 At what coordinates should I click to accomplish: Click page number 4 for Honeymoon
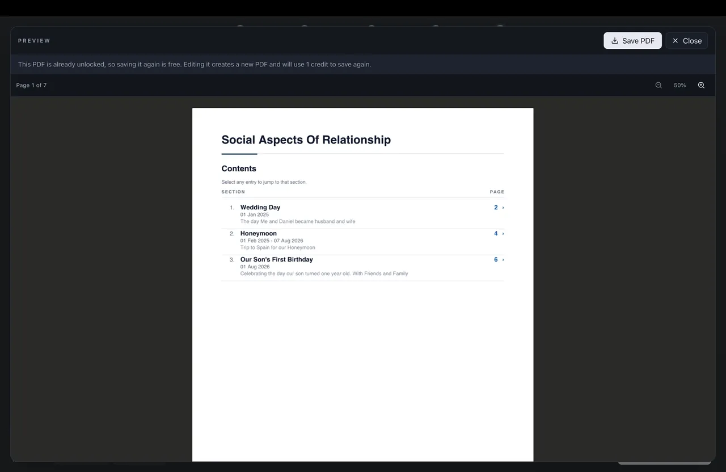pyautogui.click(x=496, y=234)
